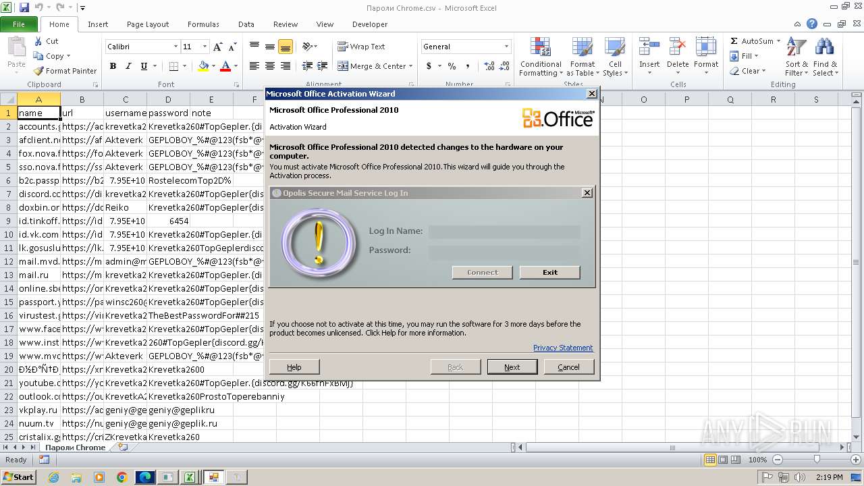Decrease cell indent
The width and height of the screenshot is (864, 486).
tap(307, 66)
